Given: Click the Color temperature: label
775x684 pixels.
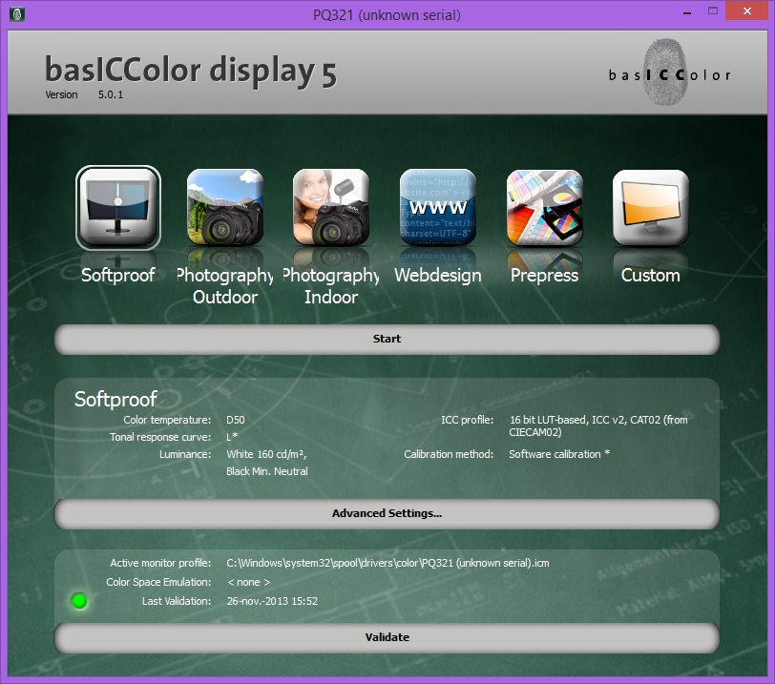Looking at the screenshot, I should (167, 420).
